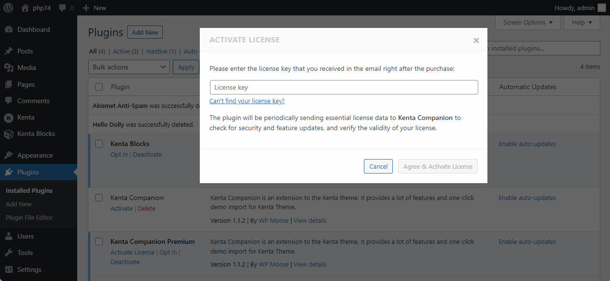Click the "Howdy, admin" greeting
The width and height of the screenshot is (610, 281).
(x=574, y=8)
